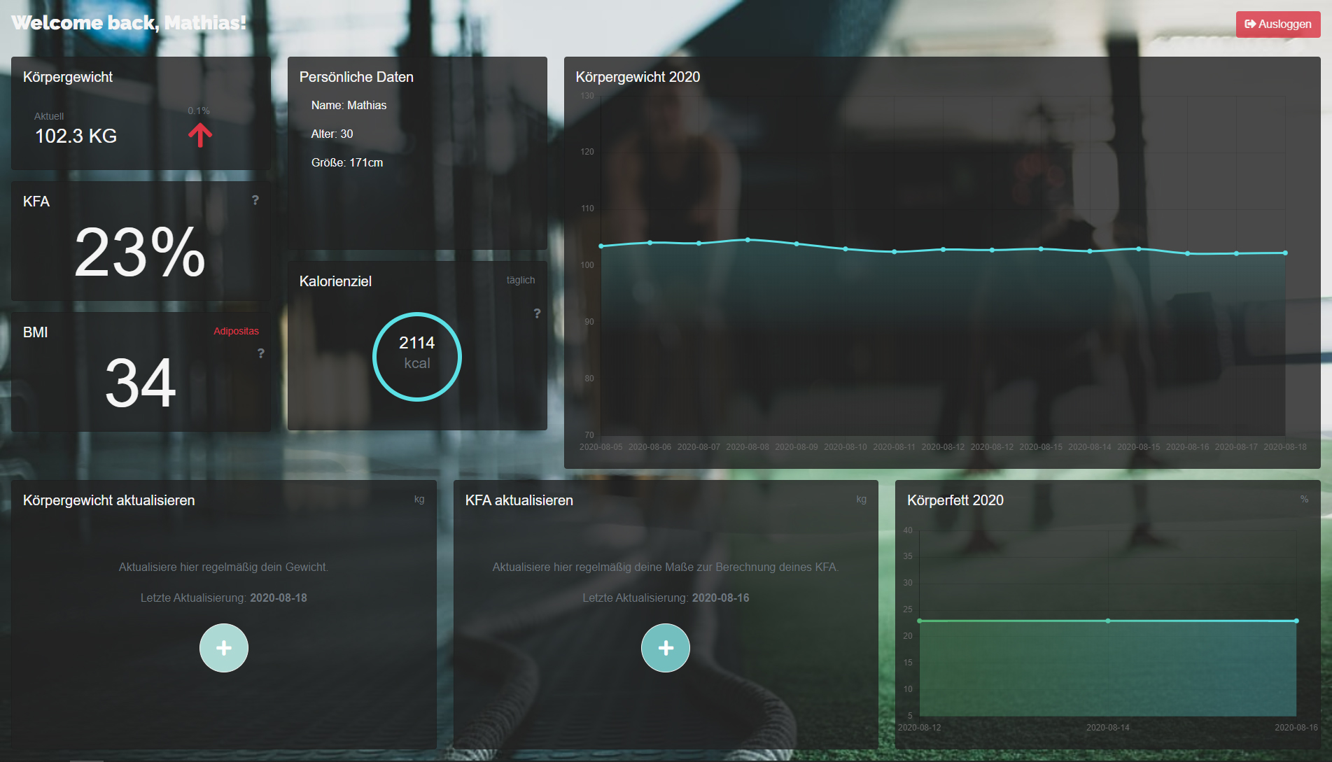Open the BMI help question mark
1332x762 pixels.
click(261, 353)
